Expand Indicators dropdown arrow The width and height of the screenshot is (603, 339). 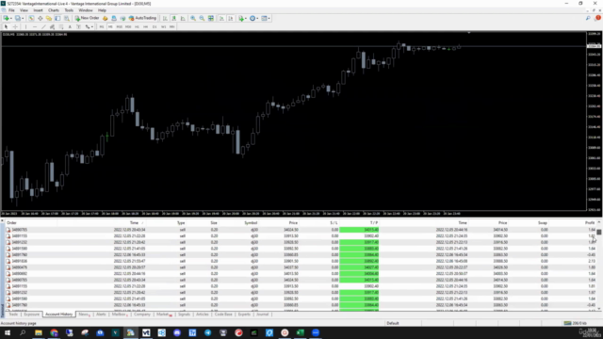click(246, 18)
